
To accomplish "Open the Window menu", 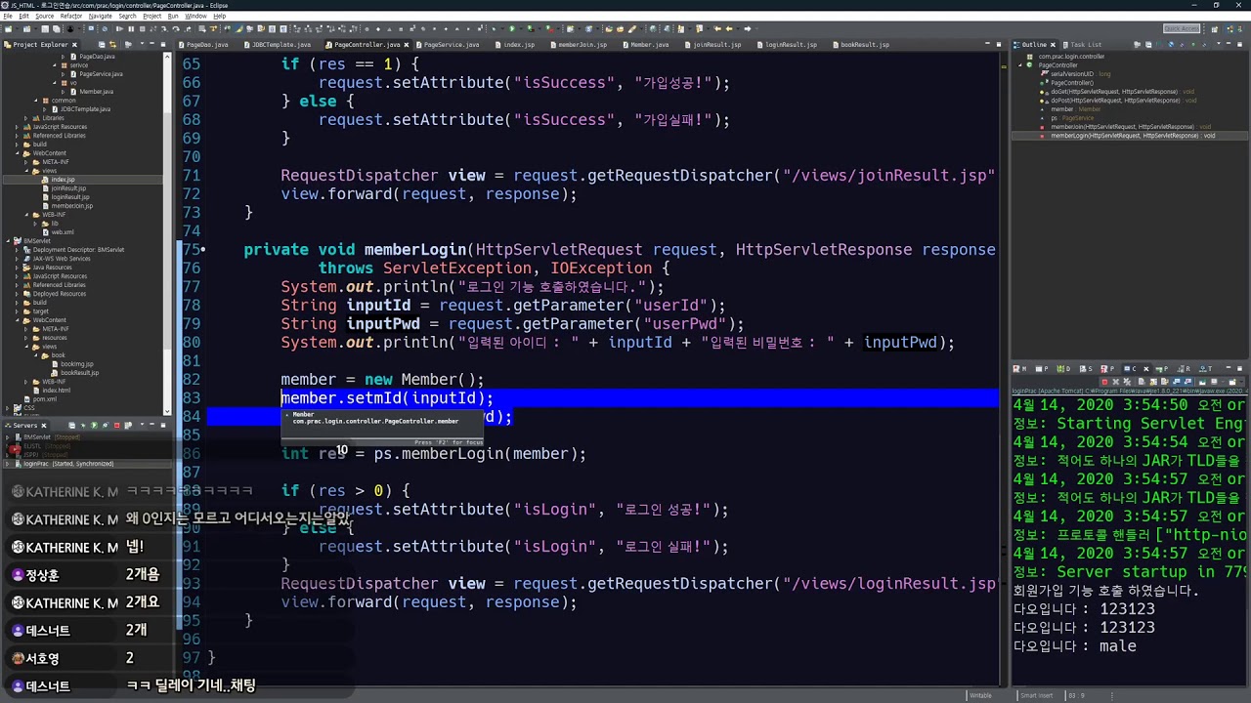I will [x=195, y=16].
